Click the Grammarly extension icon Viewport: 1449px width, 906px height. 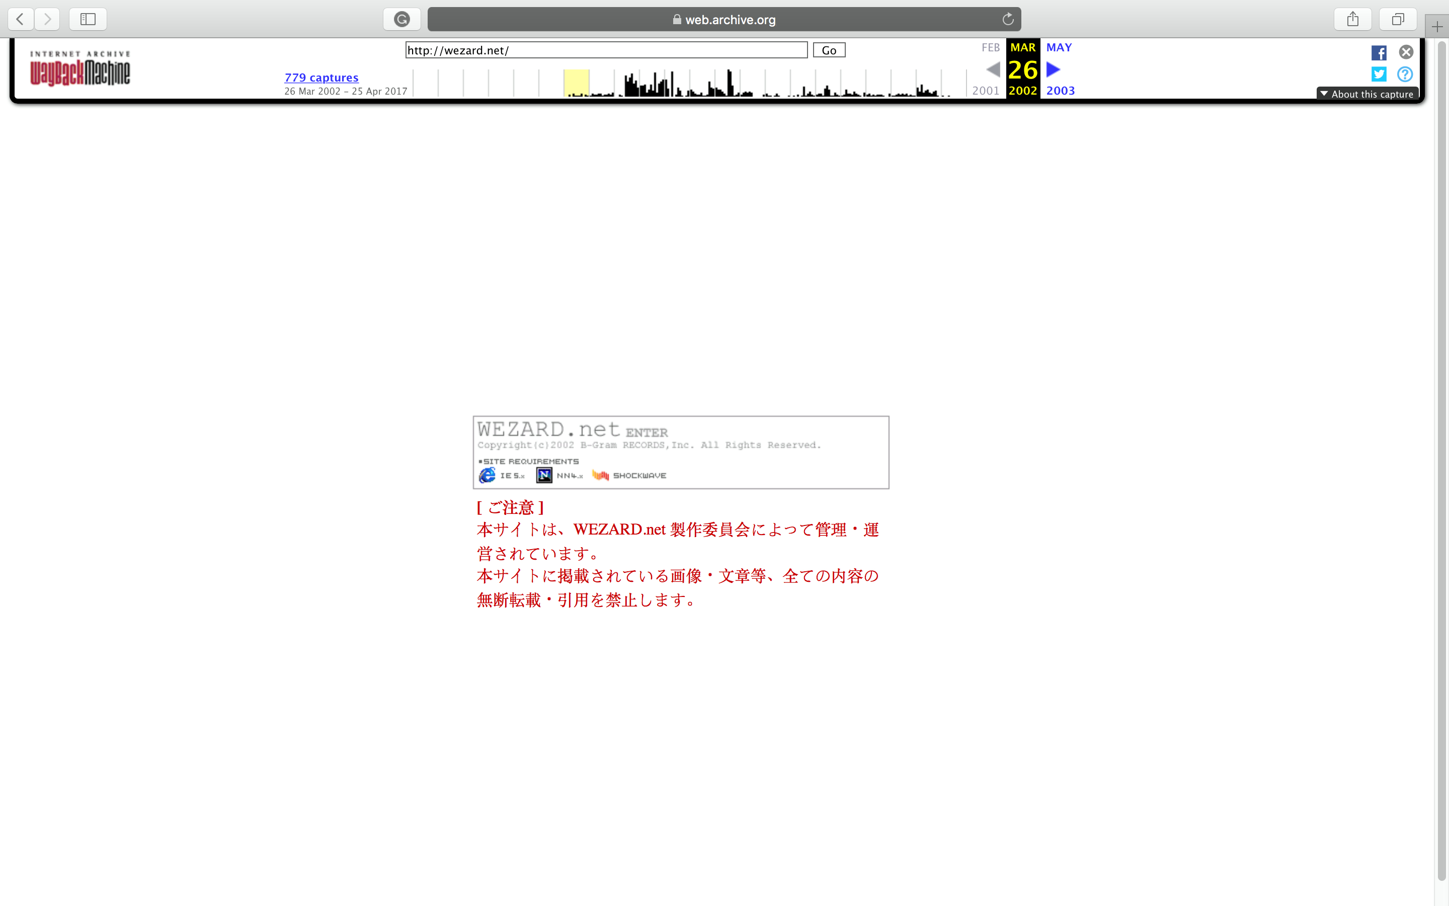click(x=402, y=19)
